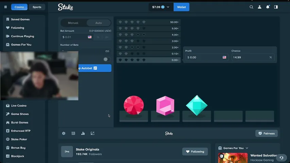Open the Fairness dialog
This screenshot has height=163, width=290.
(267, 133)
